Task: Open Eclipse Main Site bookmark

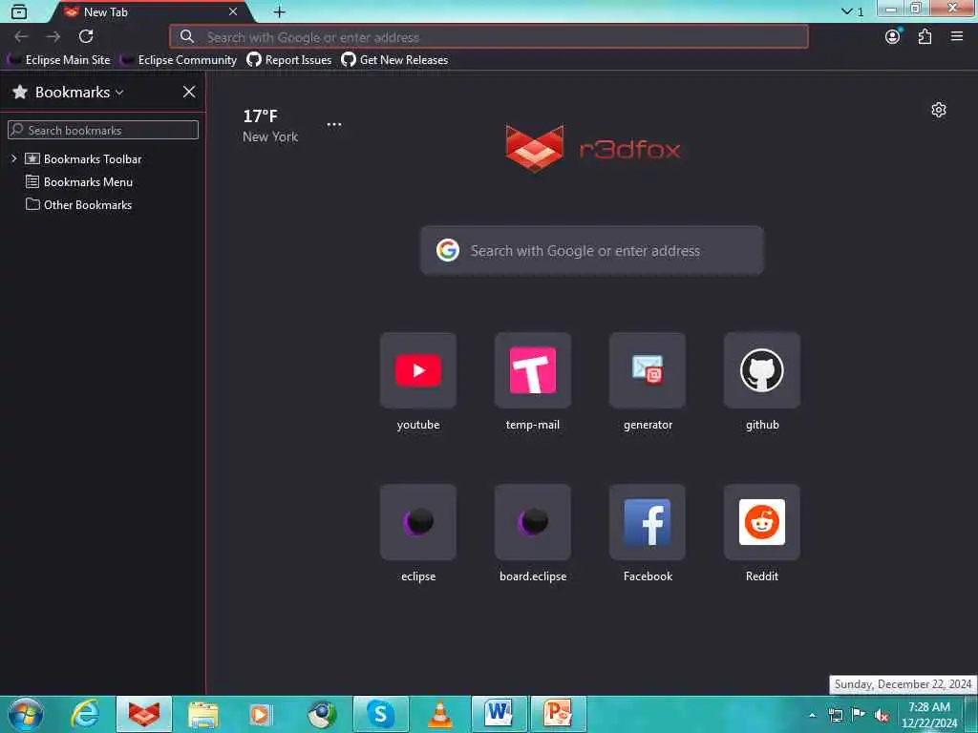Action: [x=59, y=60]
